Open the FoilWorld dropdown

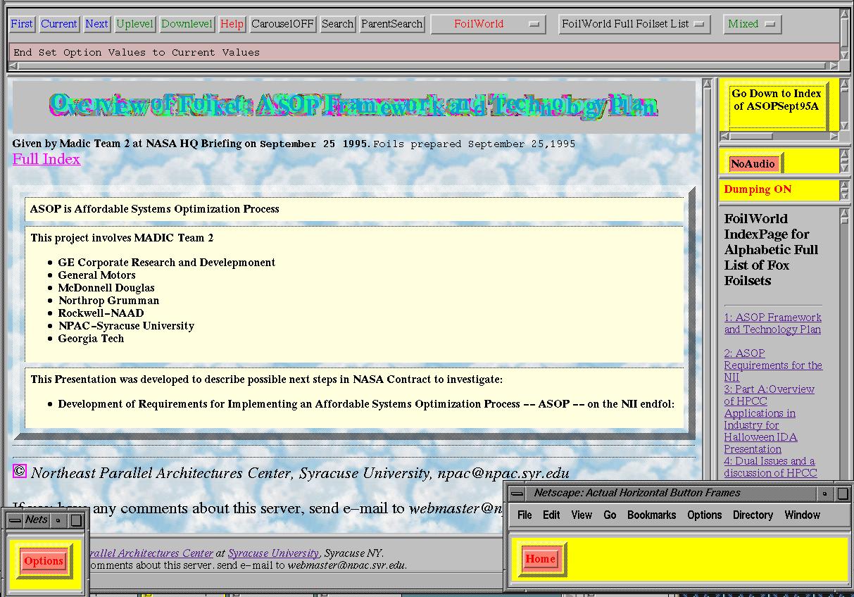tap(489, 24)
